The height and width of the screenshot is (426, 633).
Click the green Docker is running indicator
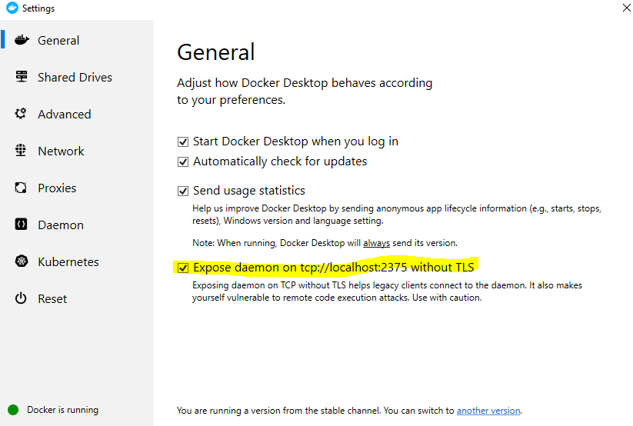pos(13,410)
